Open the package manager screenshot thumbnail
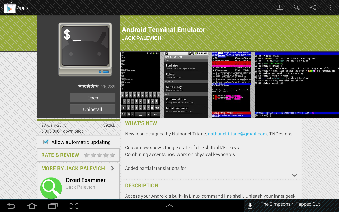339x212 pixels. click(x=231, y=85)
